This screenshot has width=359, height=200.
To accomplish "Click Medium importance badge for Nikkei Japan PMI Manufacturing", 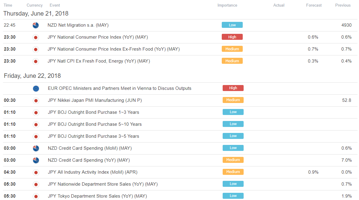I will (233, 100).
